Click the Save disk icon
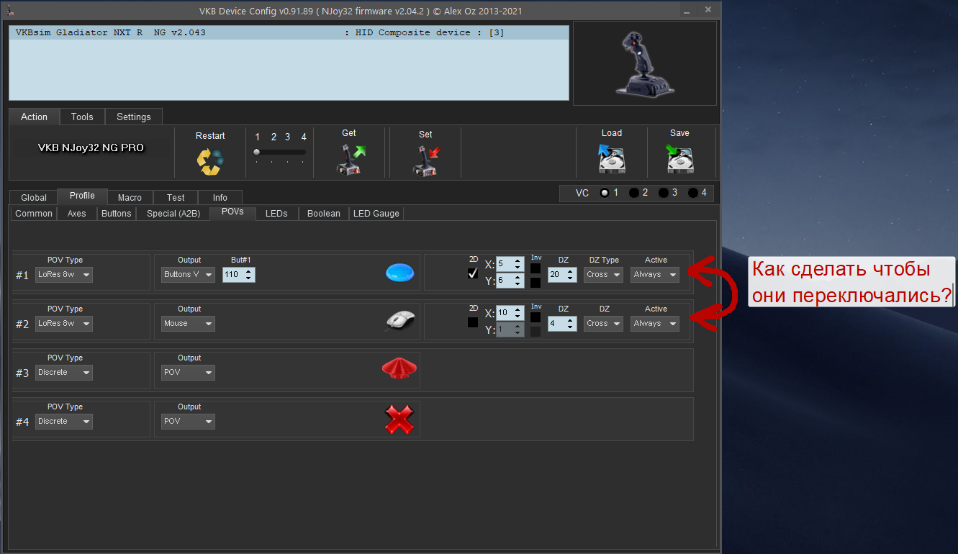The height and width of the screenshot is (554, 958). (679, 159)
